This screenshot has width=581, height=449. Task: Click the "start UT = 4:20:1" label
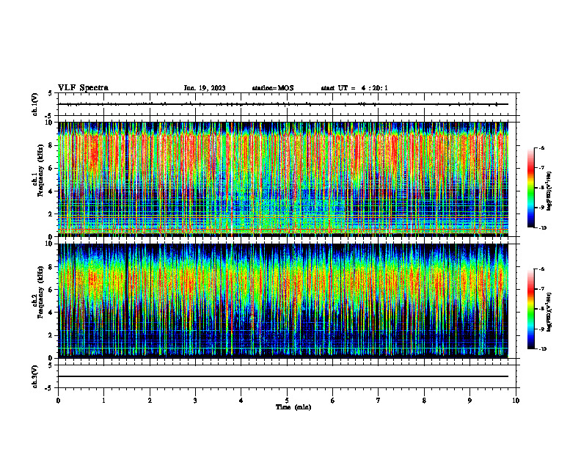(354, 88)
